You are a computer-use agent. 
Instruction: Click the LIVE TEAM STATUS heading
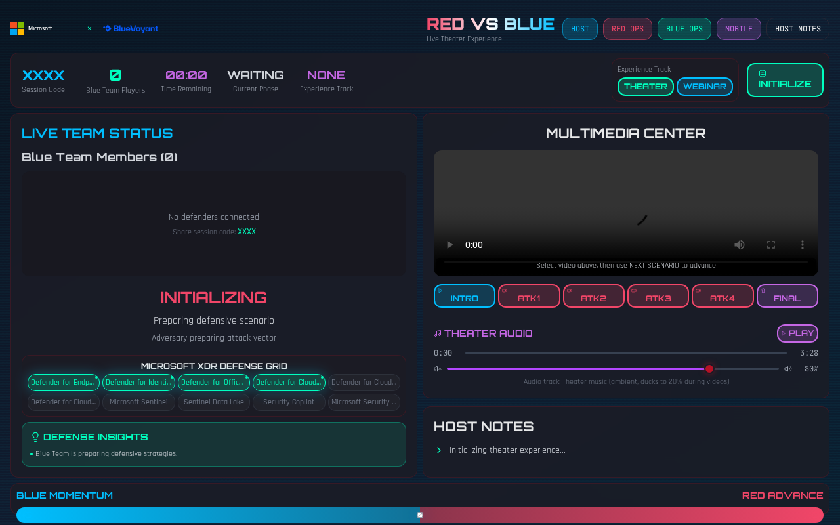(97, 133)
